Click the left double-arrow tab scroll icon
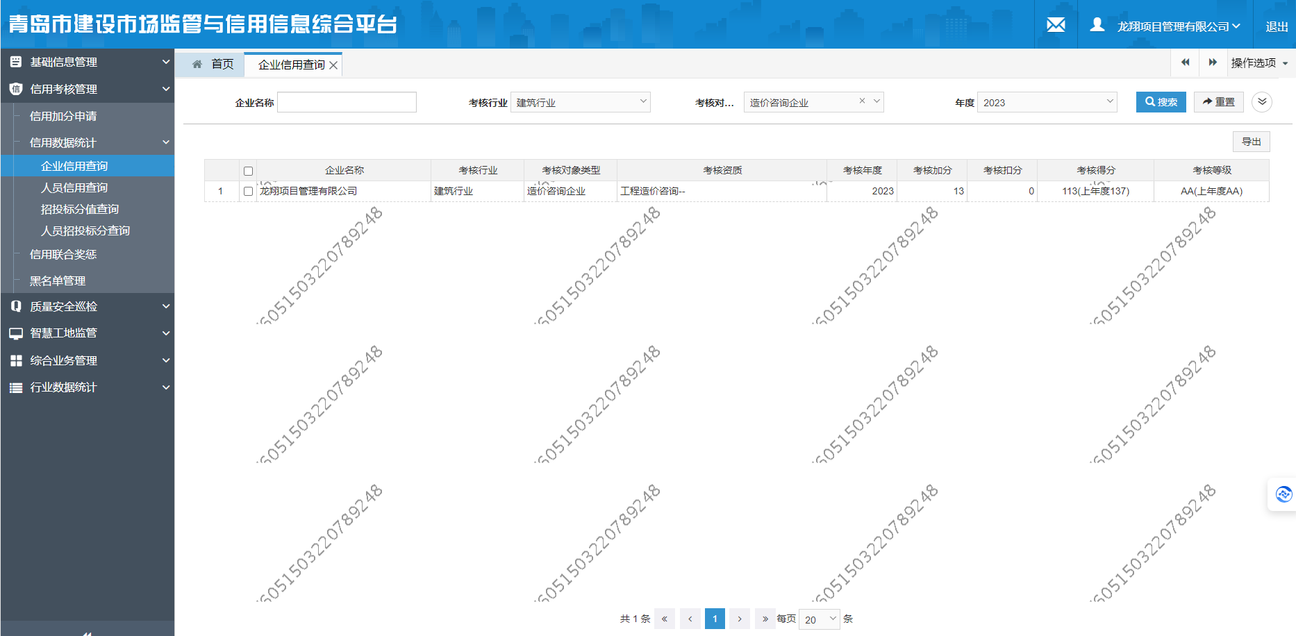1296x636 pixels. click(x=1185, y=62)
